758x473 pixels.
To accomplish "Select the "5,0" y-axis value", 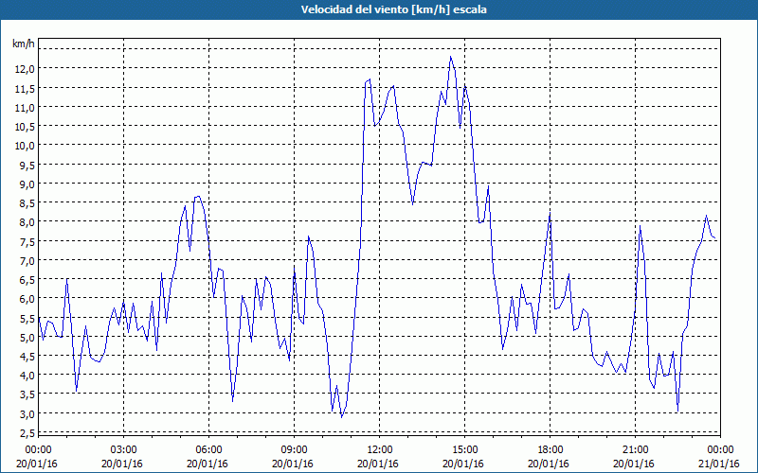I will coord(27,338).
